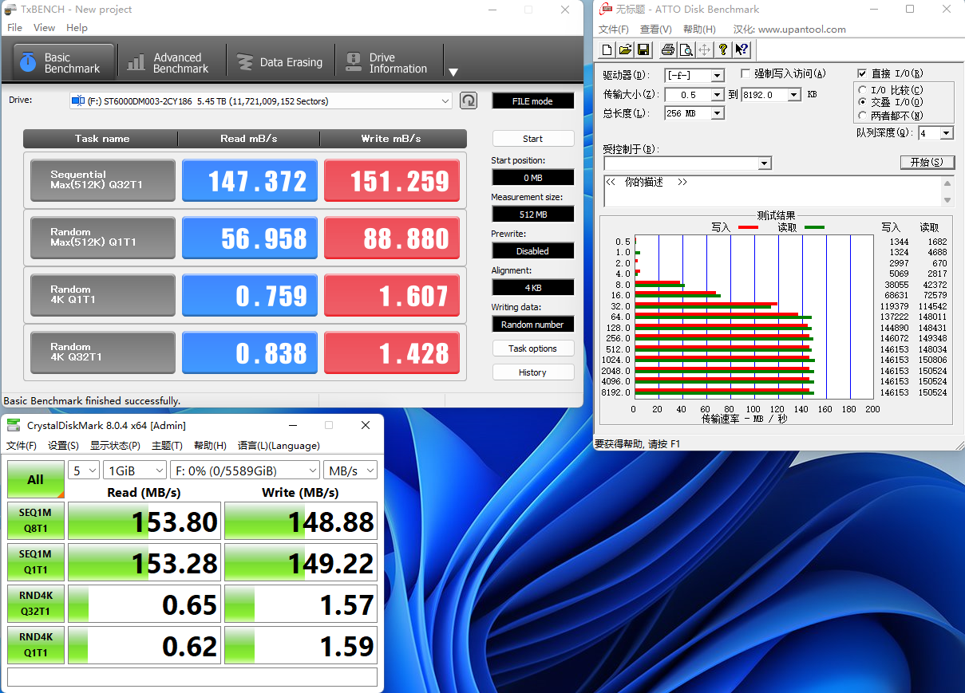Expand the TxBENCH Drive selection dropdown
The image size is (965, 693).
445,101
